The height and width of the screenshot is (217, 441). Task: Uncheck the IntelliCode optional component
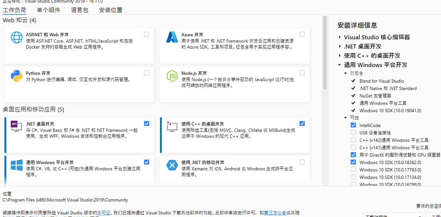point(353,125)
